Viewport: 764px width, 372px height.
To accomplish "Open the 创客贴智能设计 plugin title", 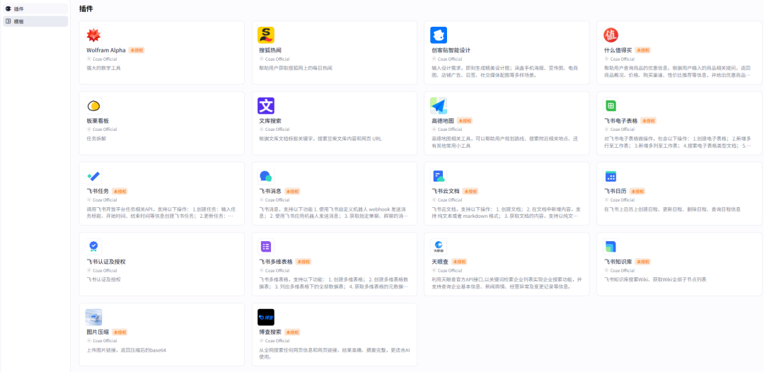I will pos(451,50).
